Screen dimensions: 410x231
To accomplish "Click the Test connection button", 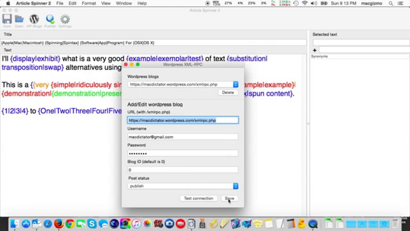I will 199,198.
